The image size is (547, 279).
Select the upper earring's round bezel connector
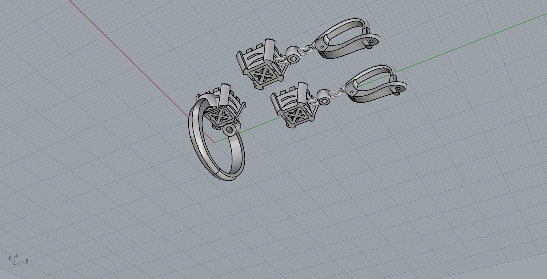point(294,55)
